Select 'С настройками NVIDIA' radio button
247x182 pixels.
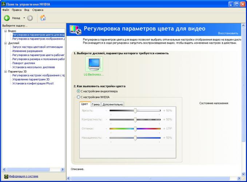click(x=79, y=97)
